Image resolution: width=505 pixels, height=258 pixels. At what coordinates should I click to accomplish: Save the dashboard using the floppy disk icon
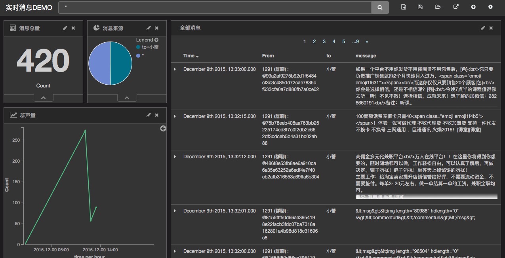coord(420,7)
